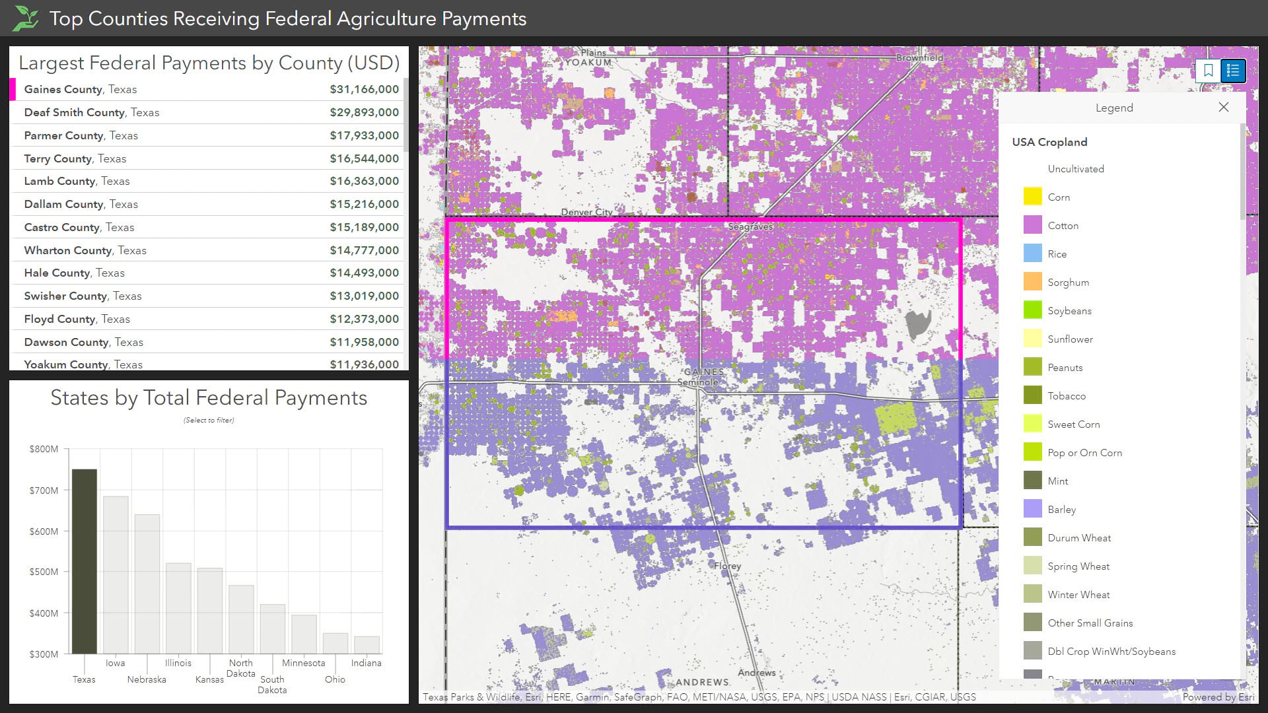Viewport: 1268px width, 713px height.
Task: Filter by the Iowa bar
Action: [116, 574]
